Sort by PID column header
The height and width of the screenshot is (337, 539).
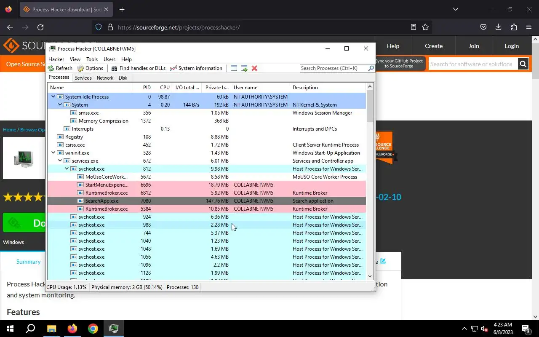[143, 88]
